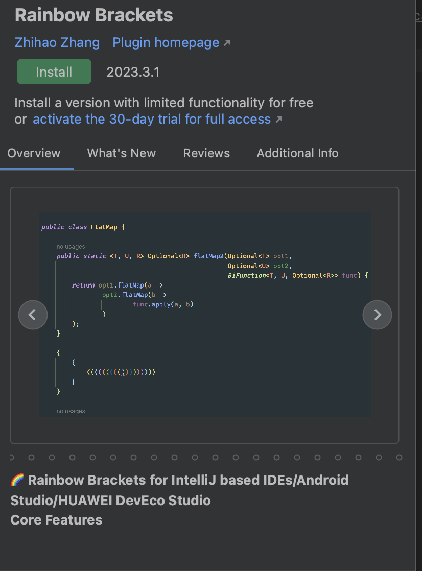Click the rainbow emoji before heading
The height and width of the screenshot is (571, 422).
pos(17,480)
